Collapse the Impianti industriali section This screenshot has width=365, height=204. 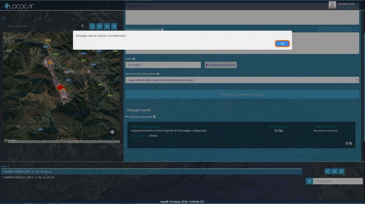tap(127, 117)
